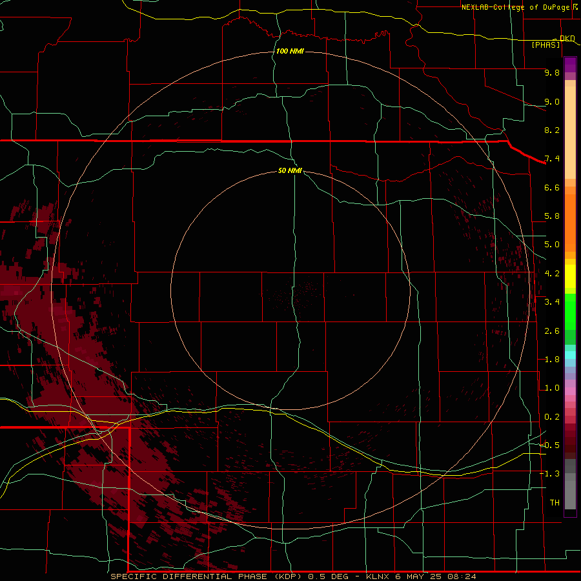Click the -1.3 value on the color scale
Viewport: 581px width, 581px height.
coord(549,474)
